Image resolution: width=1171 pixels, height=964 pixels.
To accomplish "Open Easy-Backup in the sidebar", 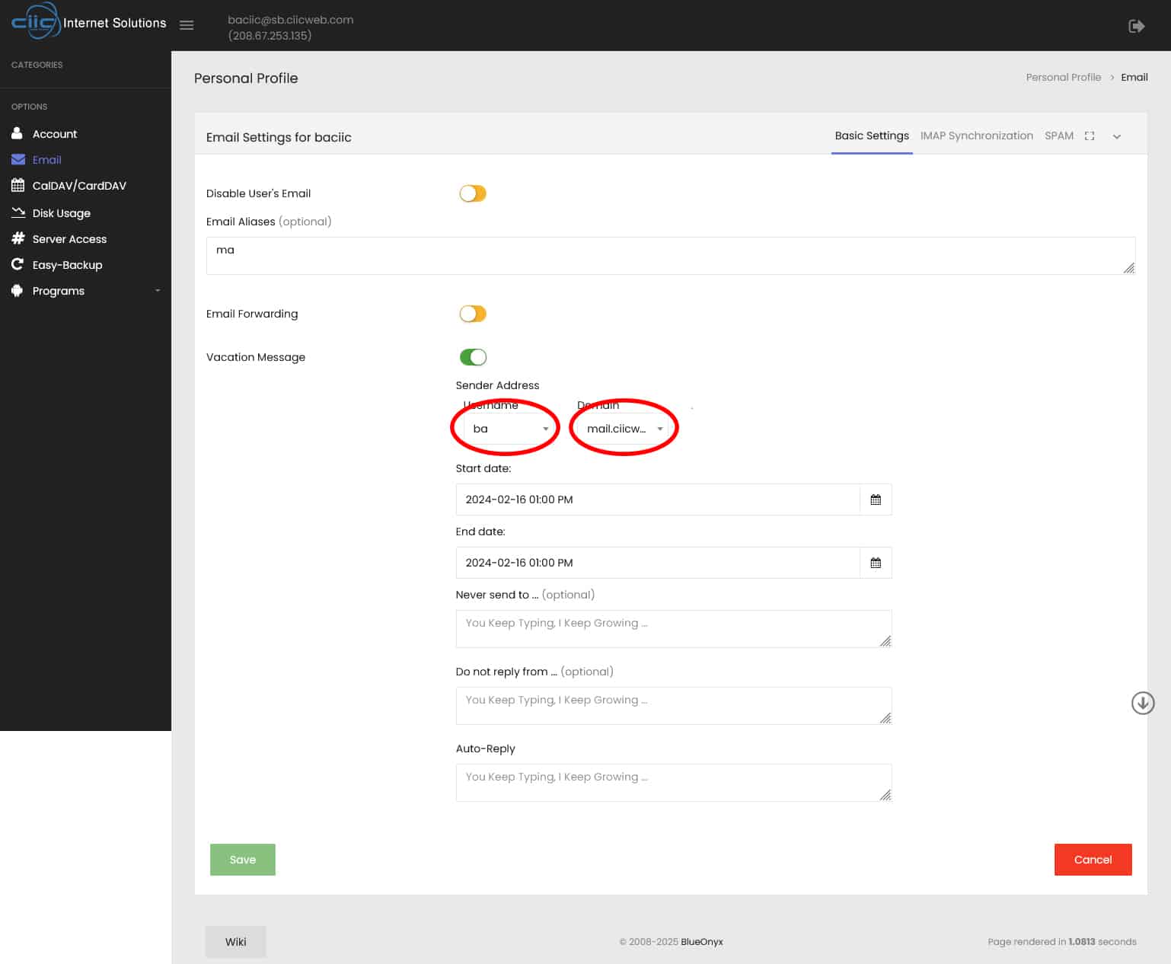I will tap(67, 265).
